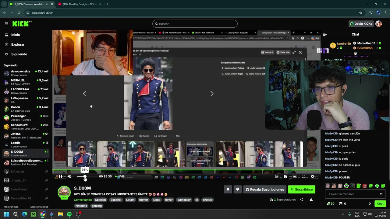Open chat settings gear

coord(370,204)
